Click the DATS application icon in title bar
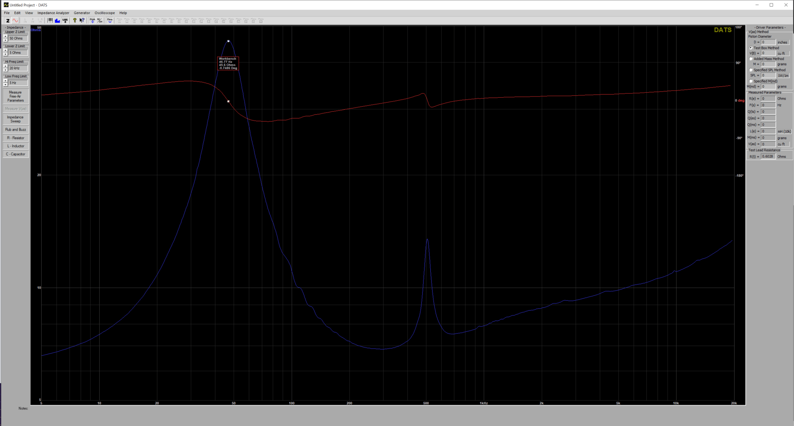Image resolution: width=794 pixels, height=426 pixels. pos(6,5)
